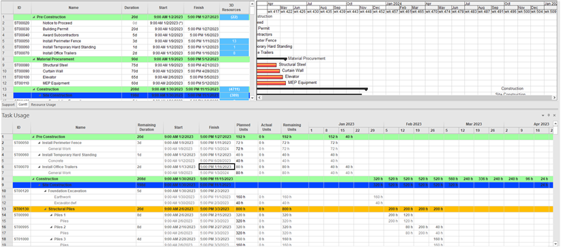Click the ST00130 ID cell in Task Usage

pyautogui.click(x=22, y=209)
